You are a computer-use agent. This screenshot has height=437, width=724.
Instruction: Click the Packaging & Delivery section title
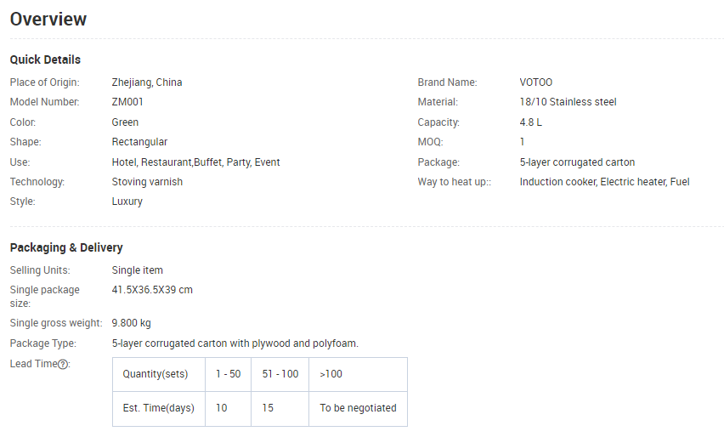tap(66, 247)
